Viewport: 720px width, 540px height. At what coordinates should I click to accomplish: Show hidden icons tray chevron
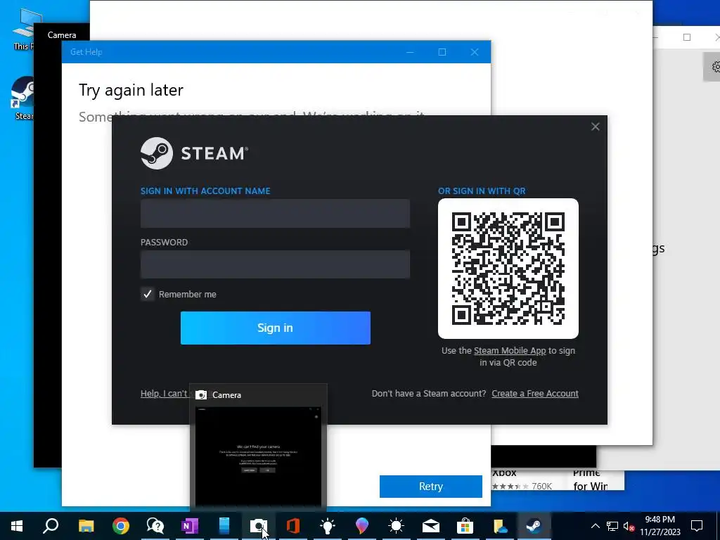coord(595,526)
